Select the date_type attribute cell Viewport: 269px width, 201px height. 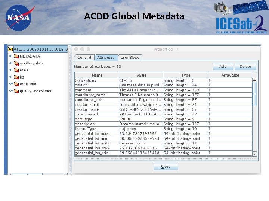(97, 119)
